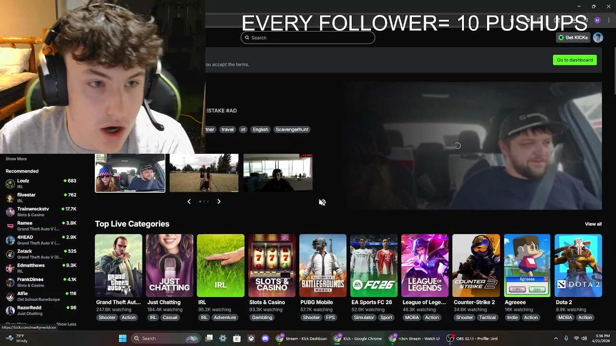Click the Get KICKs button
The width and height of the screenshot is (616, 346).
pyautogui.click(x=573, y=37)
